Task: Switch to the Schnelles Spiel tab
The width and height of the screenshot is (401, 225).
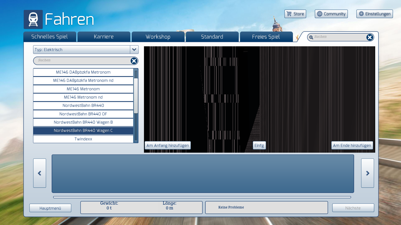Action: [x=50, y=37]
